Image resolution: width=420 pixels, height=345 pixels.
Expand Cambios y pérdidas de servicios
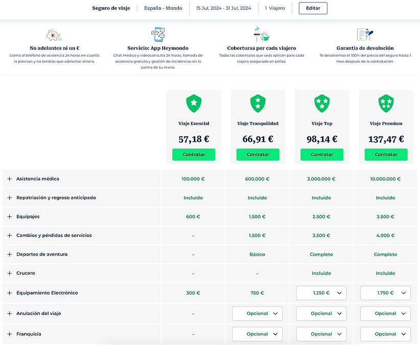10,236
